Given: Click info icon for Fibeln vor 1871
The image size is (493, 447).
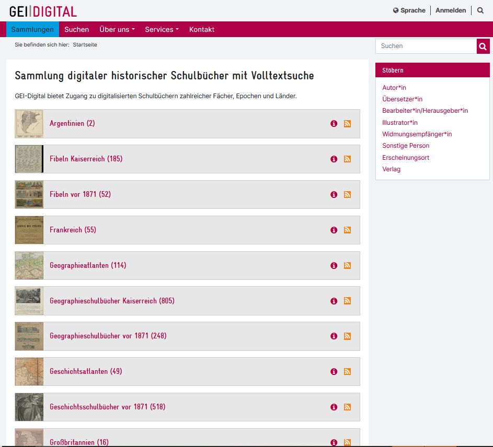Looking at the screenshot, I should click(334, 195).
